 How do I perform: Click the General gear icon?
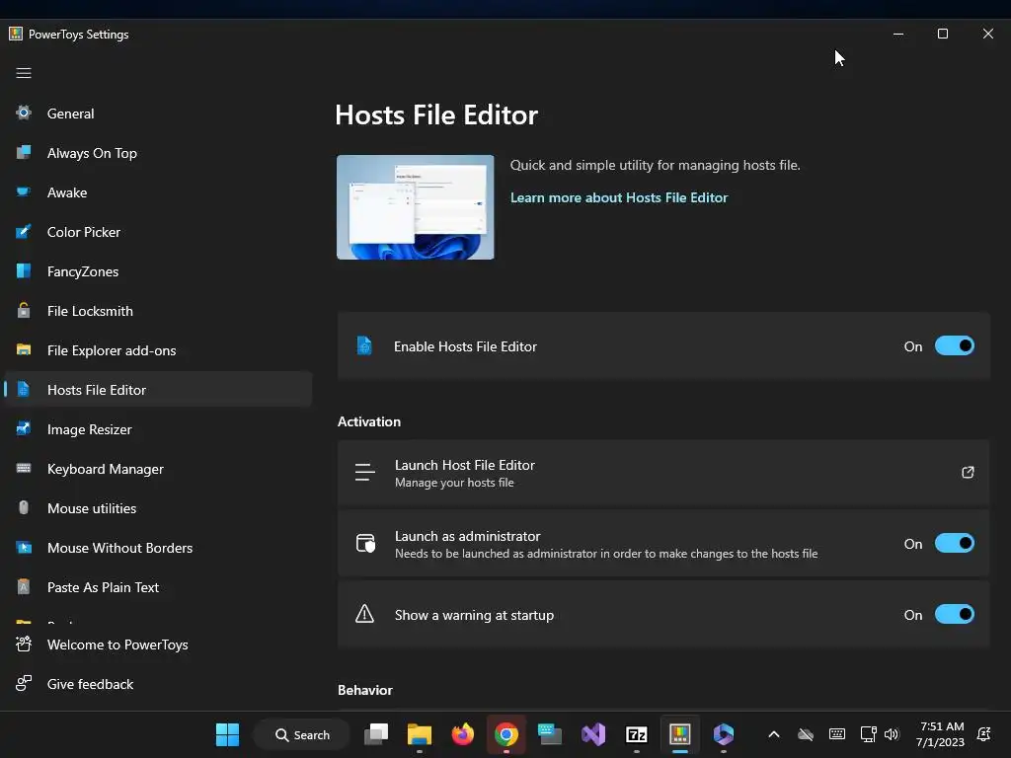pyautogui.click(x=24, y=113)
